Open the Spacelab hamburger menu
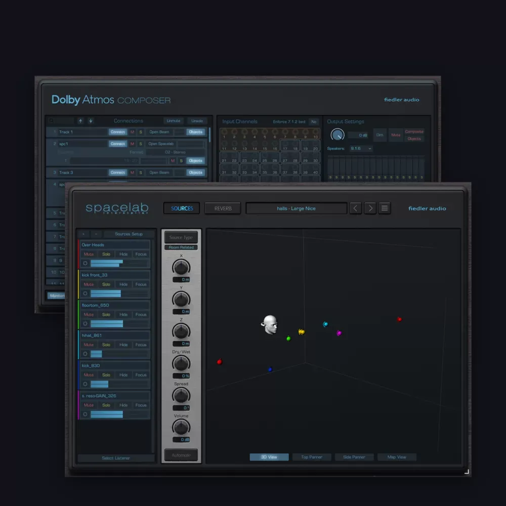Screen dimensions: 506x506 (x=385, y=208)
